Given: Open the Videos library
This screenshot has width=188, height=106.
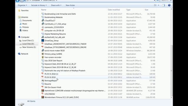Looking at the screenshot, I should (x=25, y=30).
